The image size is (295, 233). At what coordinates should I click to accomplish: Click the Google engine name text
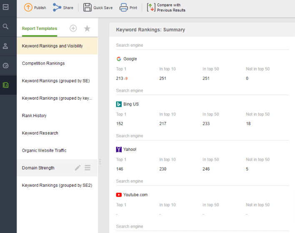point(130,59)
